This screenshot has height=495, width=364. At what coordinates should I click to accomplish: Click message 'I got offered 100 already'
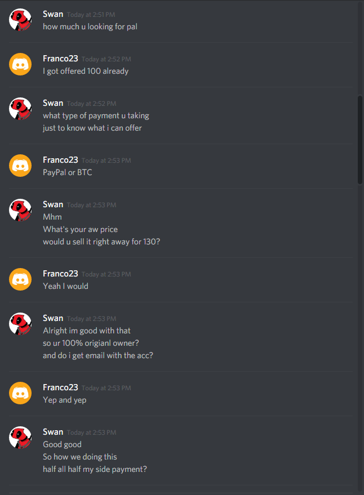[x=86, y=72]
